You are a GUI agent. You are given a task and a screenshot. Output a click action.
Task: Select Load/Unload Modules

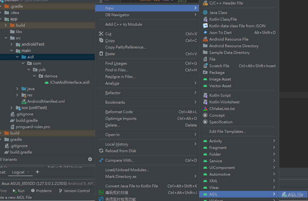[147, 170]
